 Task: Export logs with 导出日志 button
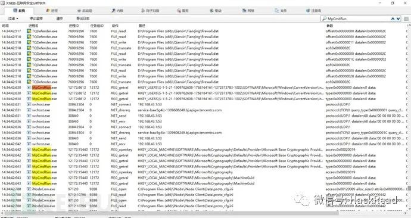pyautogui.click(x=83, y=18)
